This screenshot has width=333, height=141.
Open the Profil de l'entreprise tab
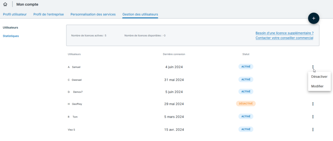pyautogui.click(x=48, y=14)
